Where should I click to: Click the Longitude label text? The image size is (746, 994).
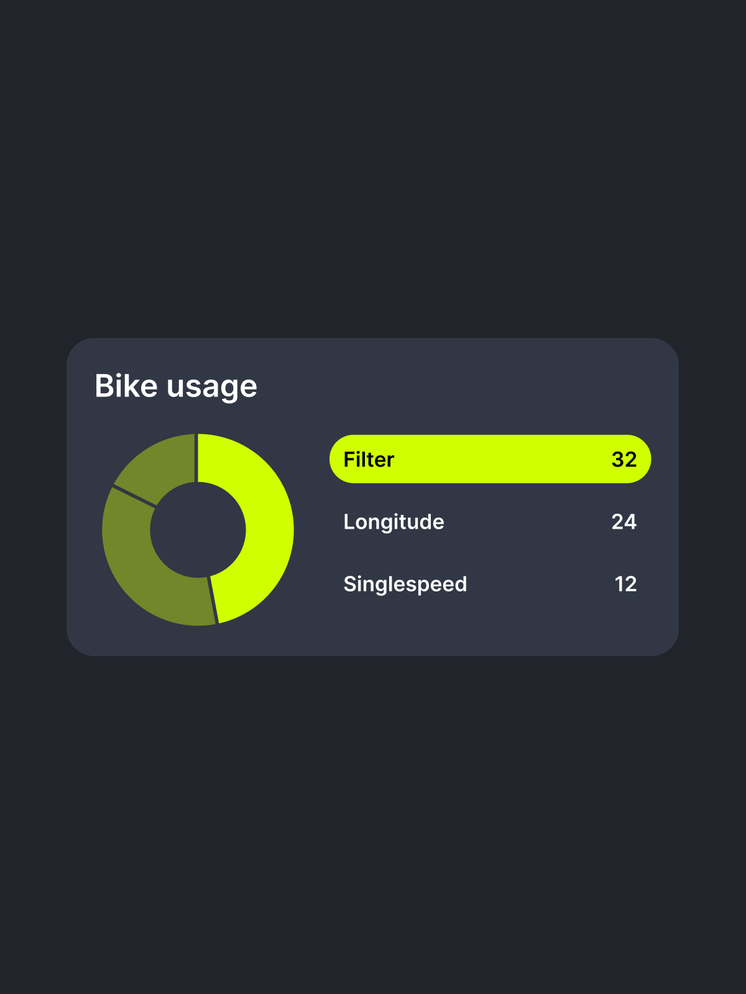pos(394,521)
